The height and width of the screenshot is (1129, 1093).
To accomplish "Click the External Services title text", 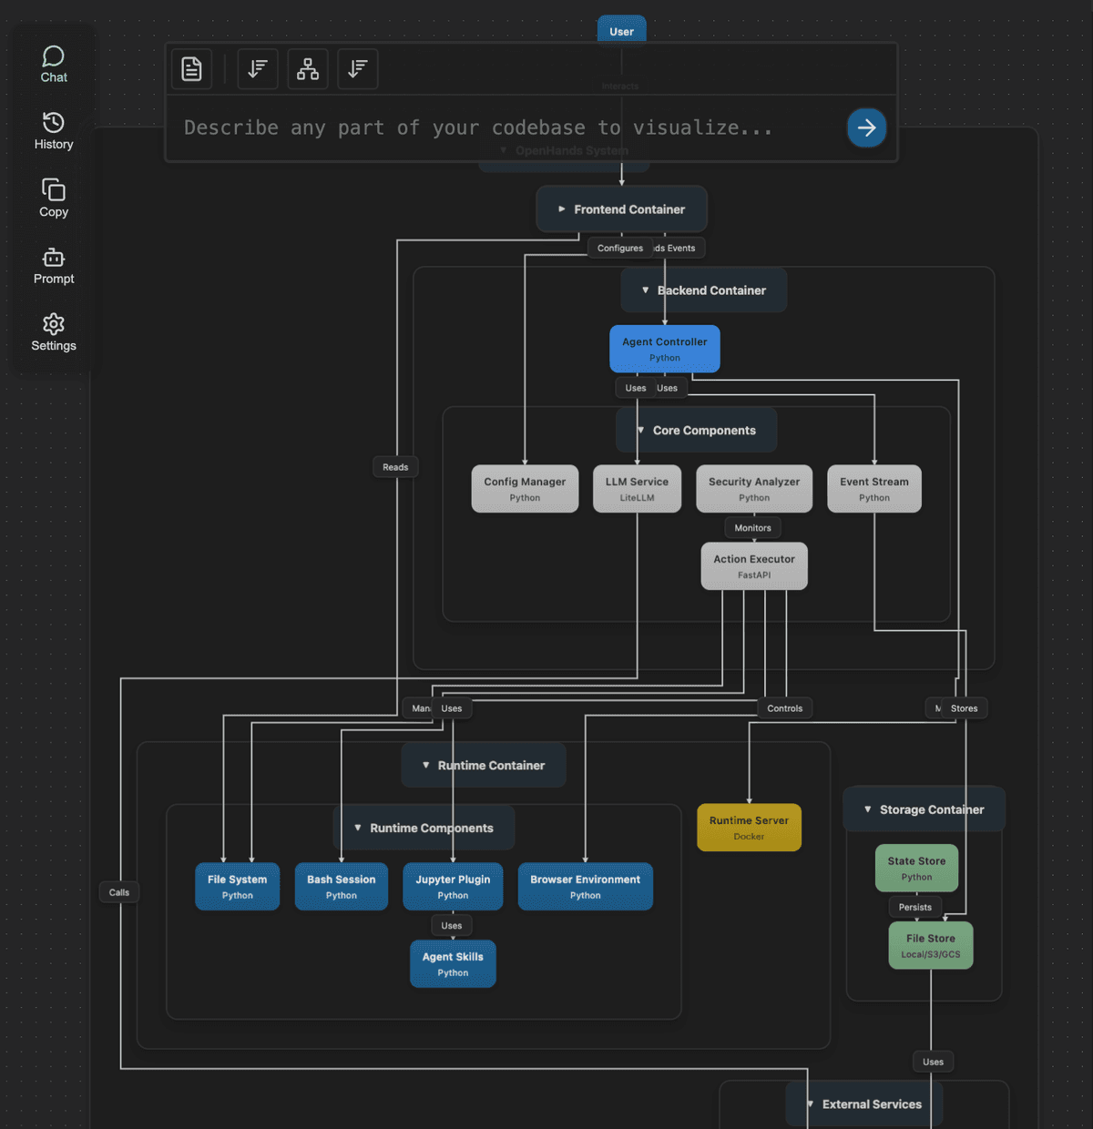I will 872,1104.
